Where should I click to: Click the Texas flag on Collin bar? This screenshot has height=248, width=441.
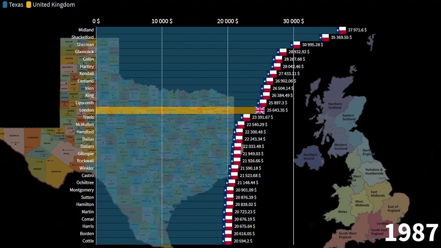[x=277, y=59]
